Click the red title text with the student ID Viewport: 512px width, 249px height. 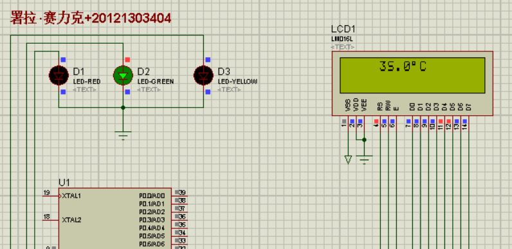pos(91,18)
